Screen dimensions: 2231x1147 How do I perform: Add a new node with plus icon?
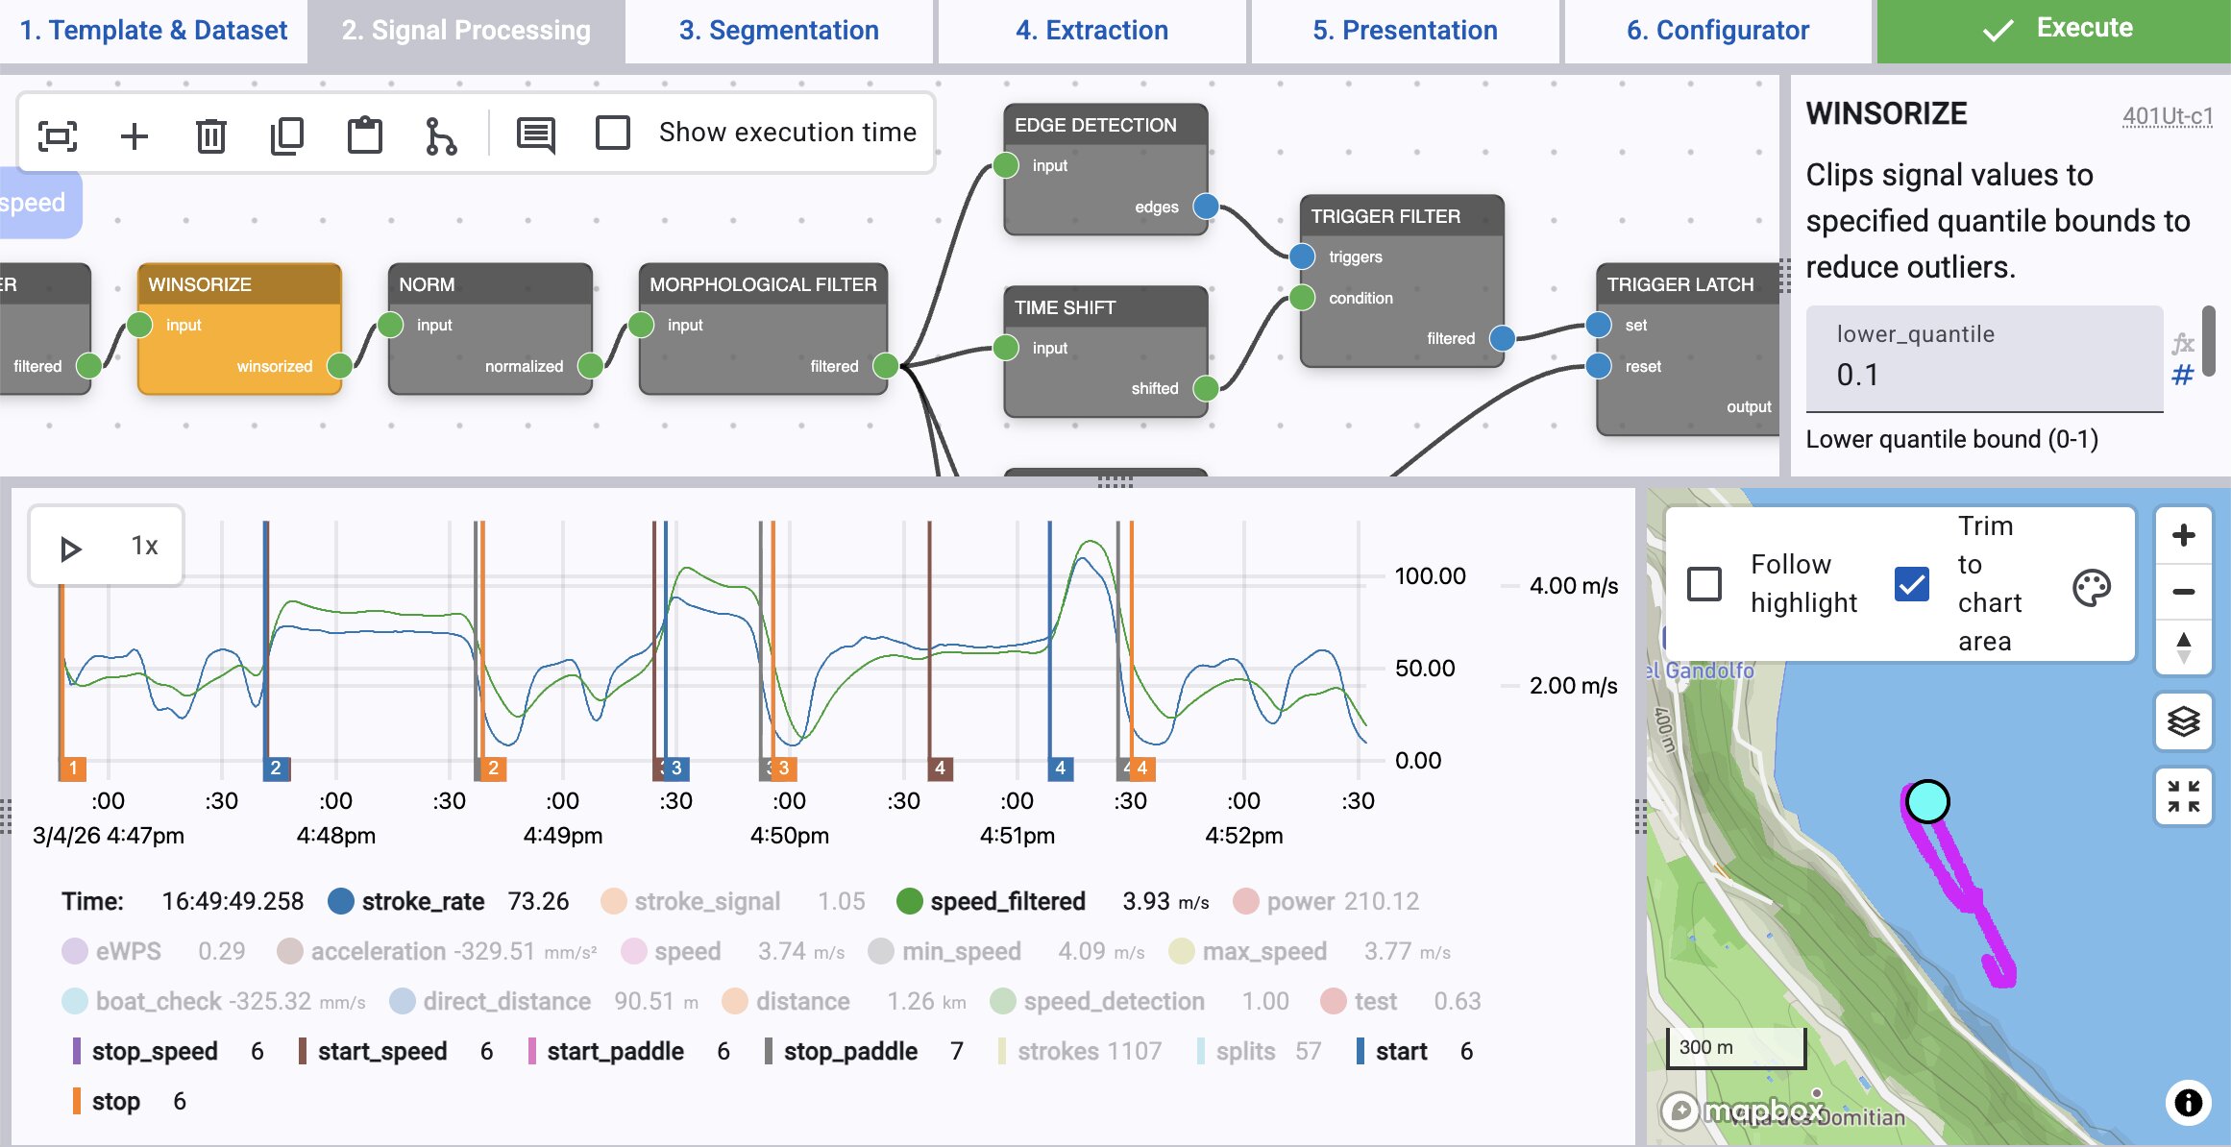click(135, 135)
